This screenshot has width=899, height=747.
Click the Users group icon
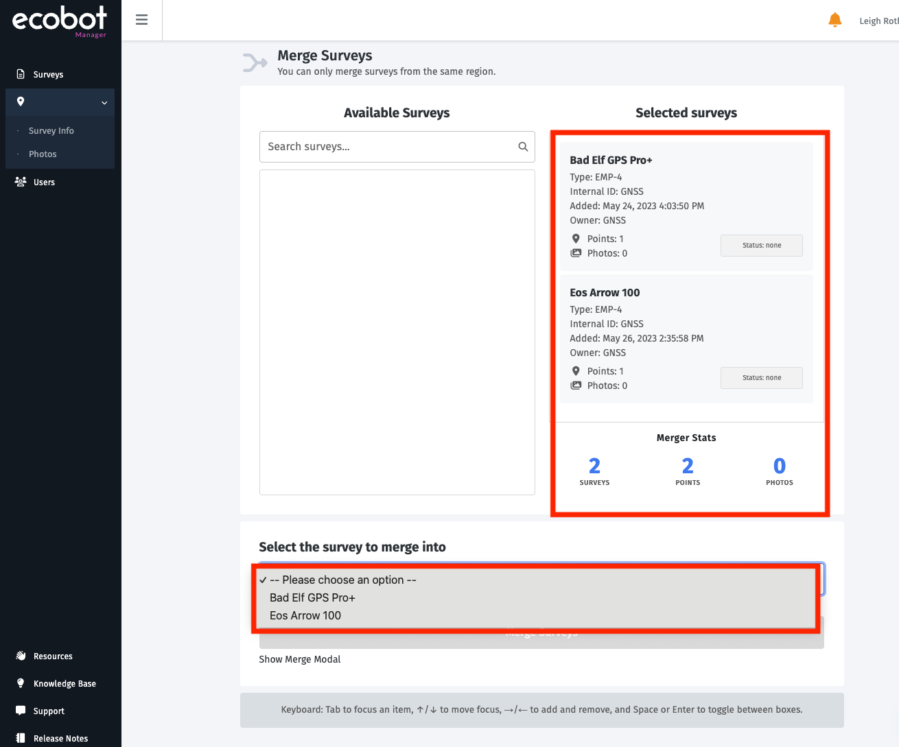point(21,182)
